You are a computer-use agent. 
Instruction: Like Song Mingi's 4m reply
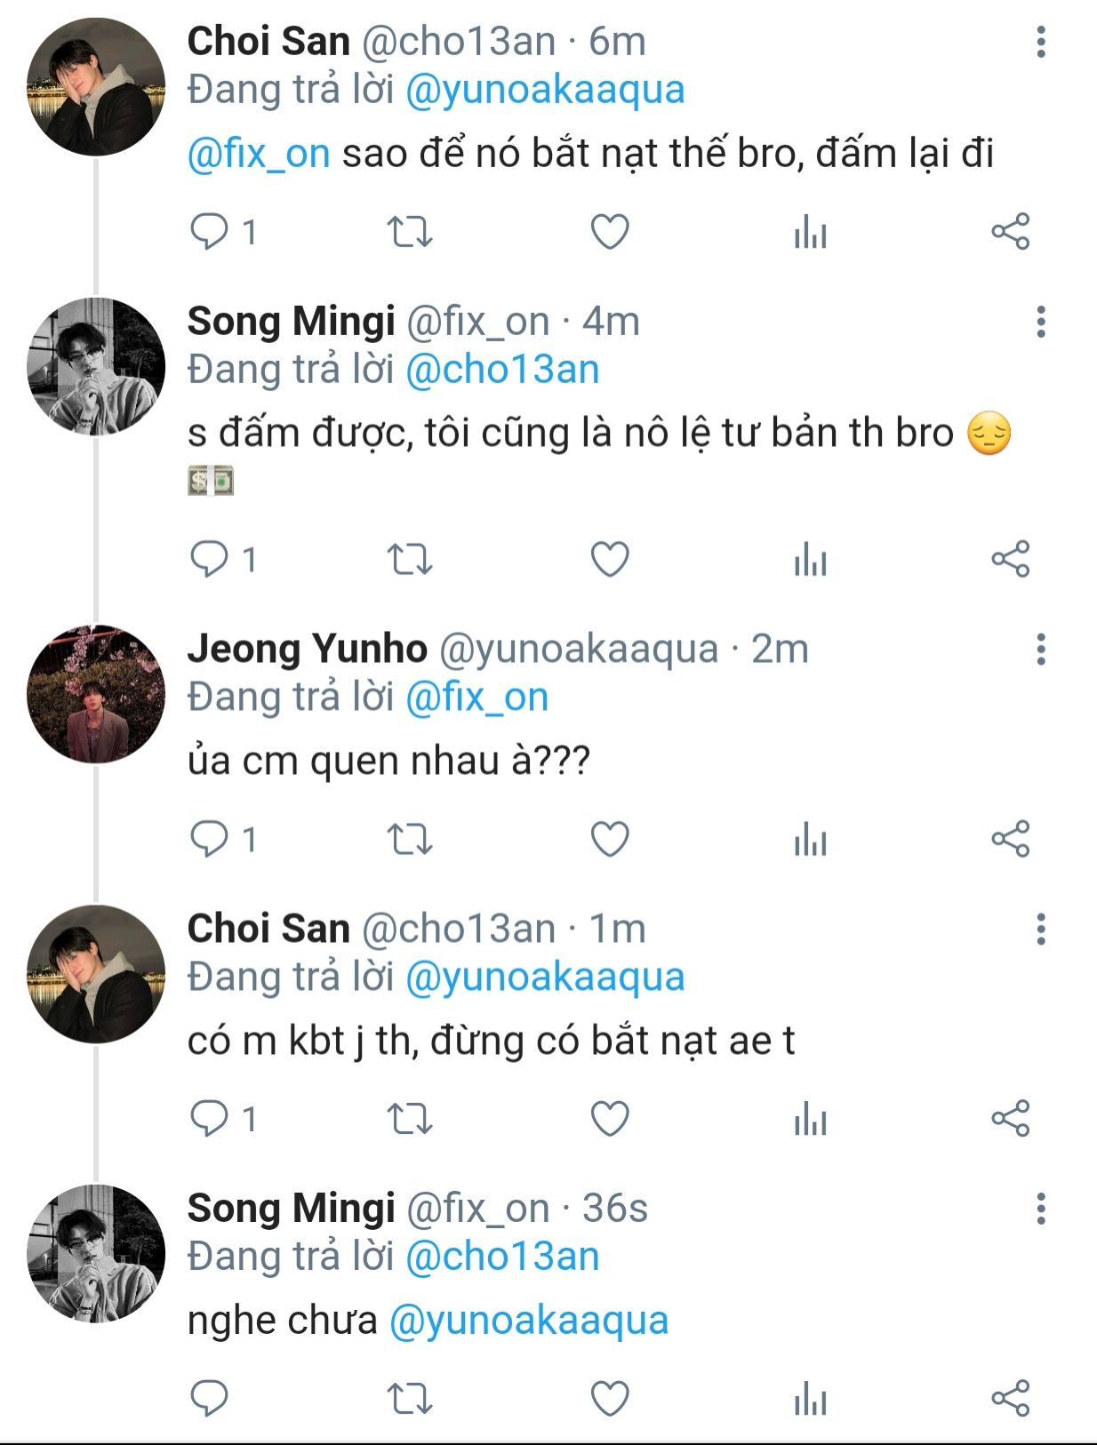click(610, 560)
